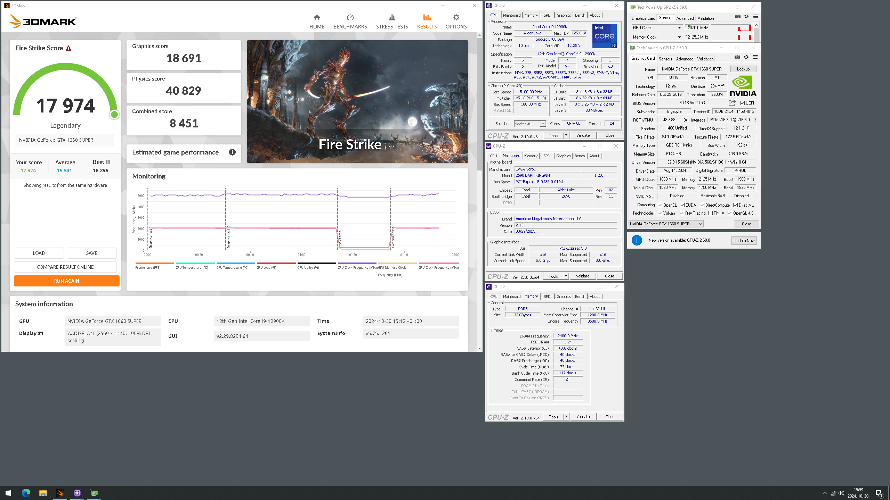Image resolution: width=890 pixels, height=500 pixels.
Task: Toggle the CUDA checkbox
Action: tap(682, 205)
